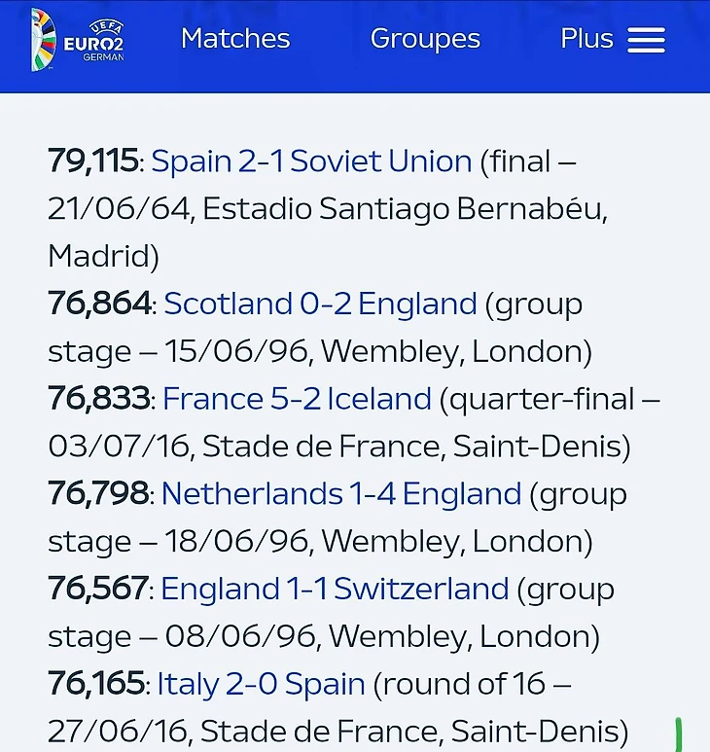
Task: Open the England 1-1 Switzerland match link
Action: 335,589
